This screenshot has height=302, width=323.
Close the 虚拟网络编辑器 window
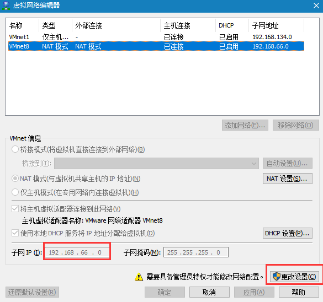[316, 6]
